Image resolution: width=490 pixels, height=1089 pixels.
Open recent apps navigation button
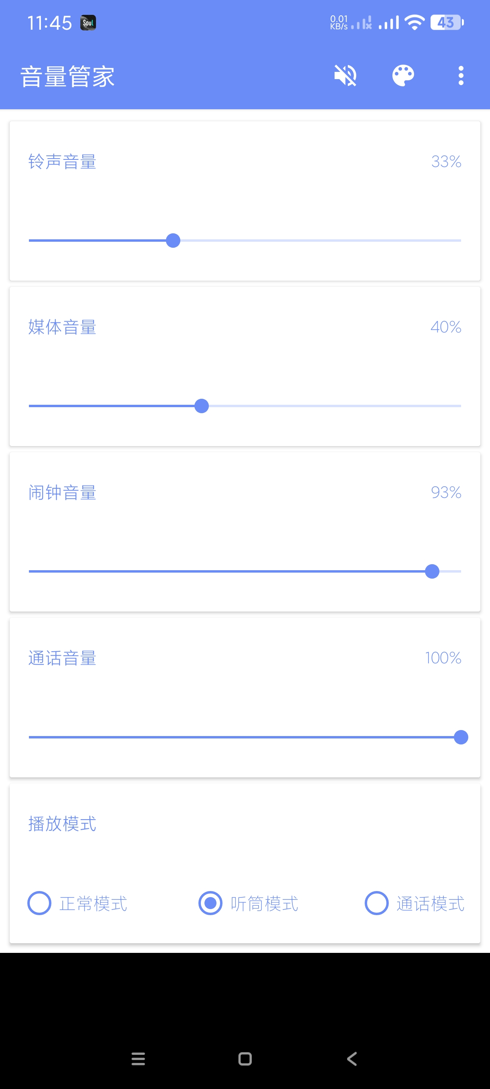coord(138,1058)
